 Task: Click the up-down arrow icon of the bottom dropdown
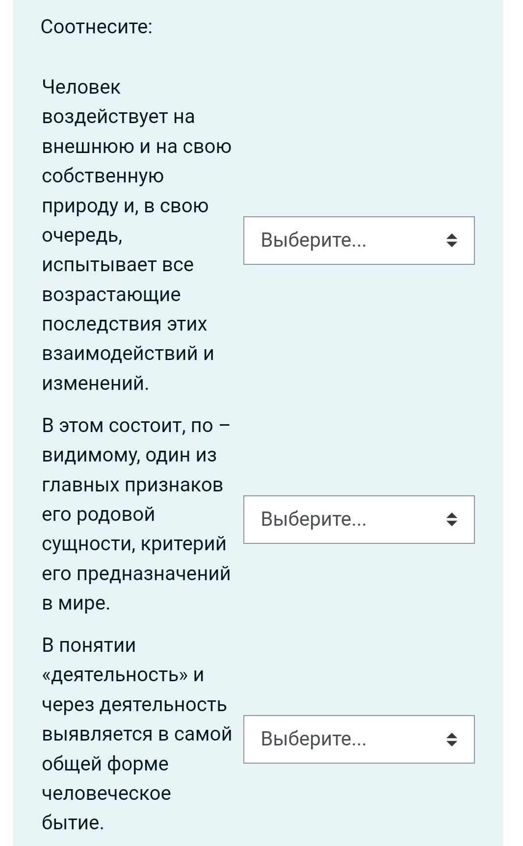pyautogui.click(x=452, y=739)
